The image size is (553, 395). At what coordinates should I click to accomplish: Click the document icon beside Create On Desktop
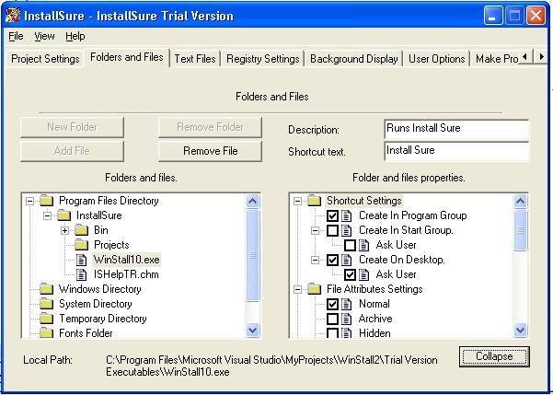[x=347, y=260]
